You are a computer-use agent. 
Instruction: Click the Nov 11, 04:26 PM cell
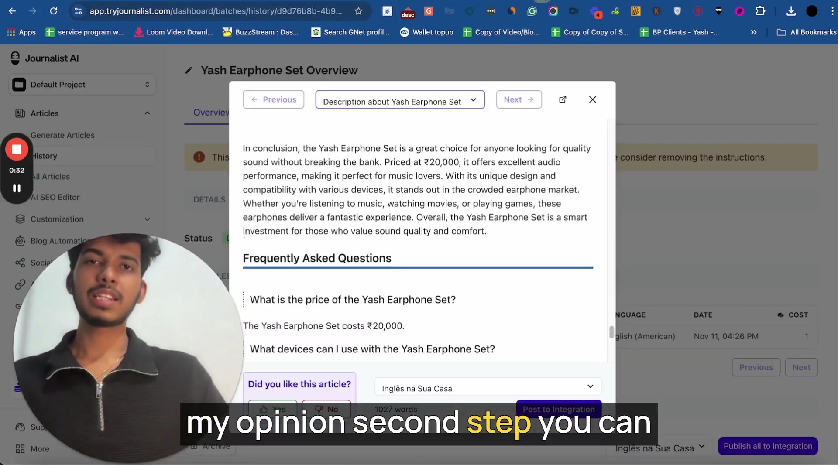726,336
